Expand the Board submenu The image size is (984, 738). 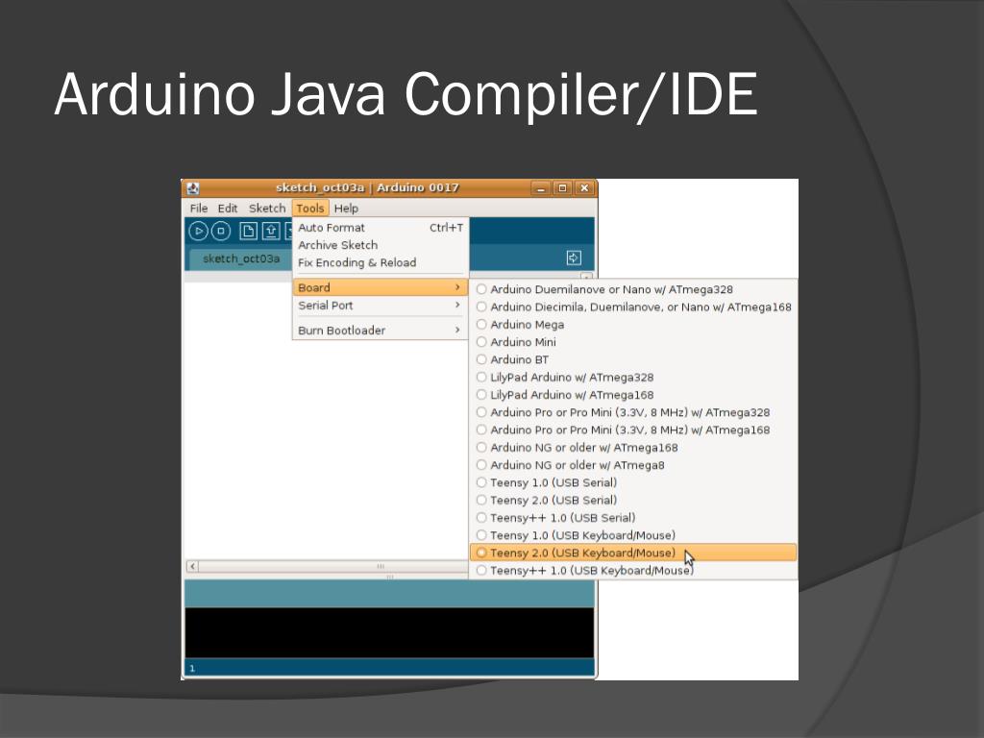click(x=381, y=287)
